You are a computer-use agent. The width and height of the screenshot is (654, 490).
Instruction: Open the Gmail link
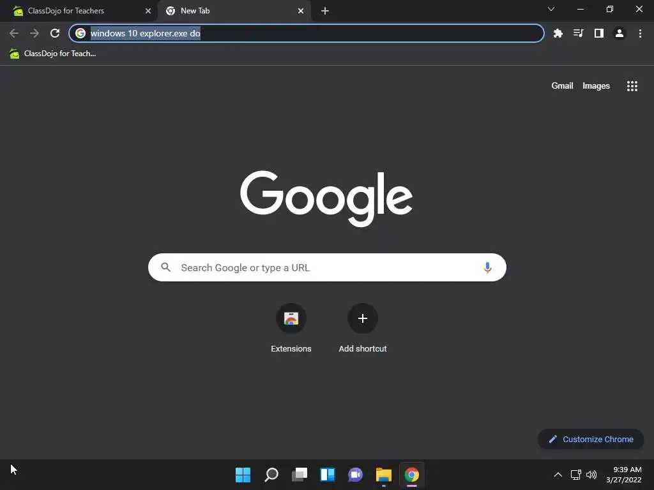pos(562,86)
